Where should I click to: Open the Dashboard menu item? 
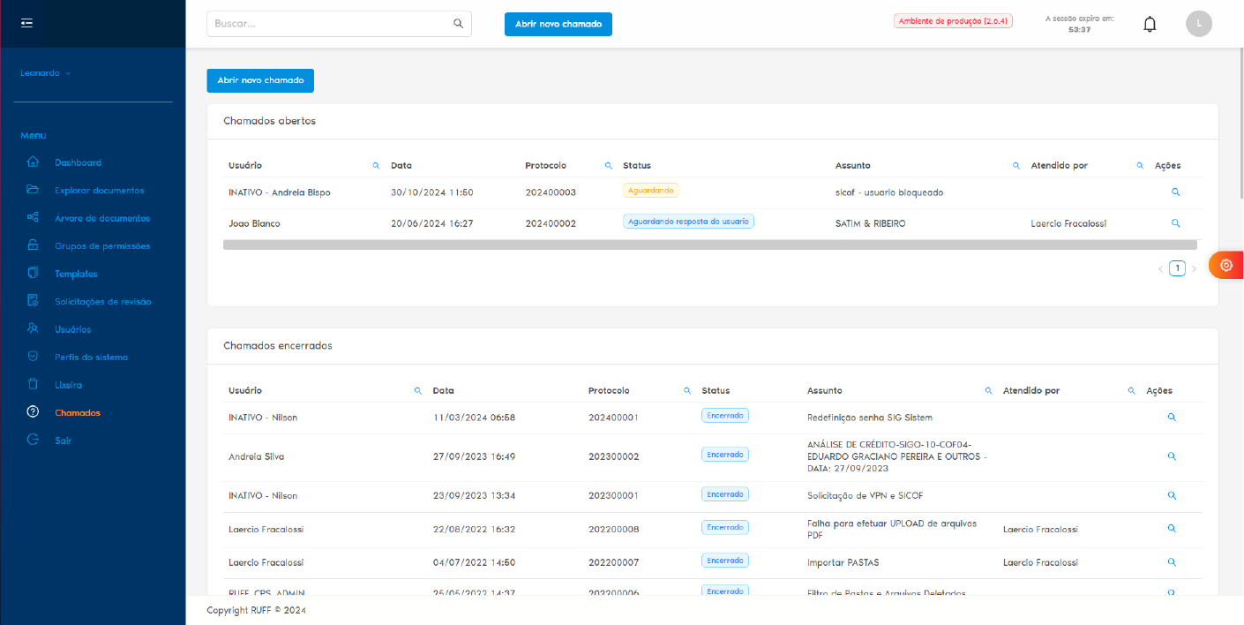click(78, 162)
